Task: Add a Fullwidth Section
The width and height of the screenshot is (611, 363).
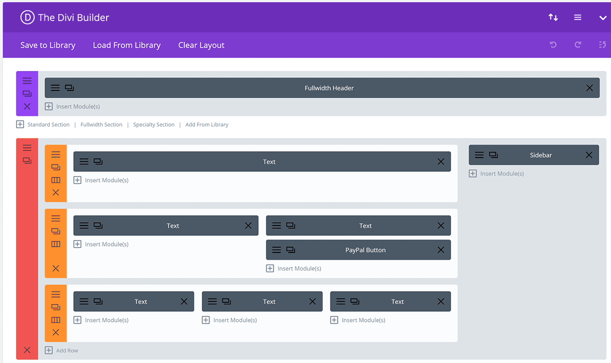Action: click(101, 125)
